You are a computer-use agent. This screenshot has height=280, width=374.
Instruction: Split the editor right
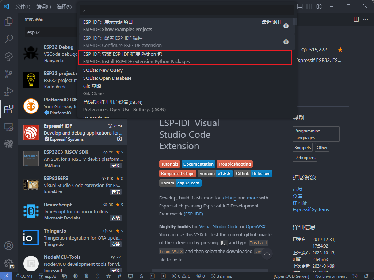356,19
